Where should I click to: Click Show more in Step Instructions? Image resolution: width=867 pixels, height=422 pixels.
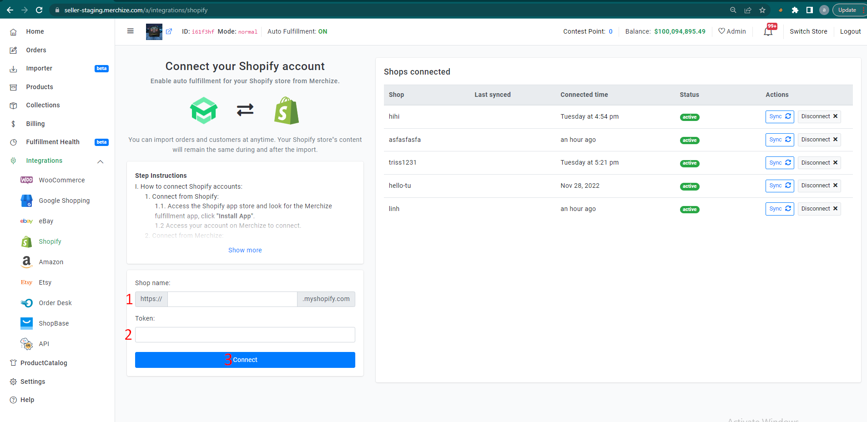point(245,250)
